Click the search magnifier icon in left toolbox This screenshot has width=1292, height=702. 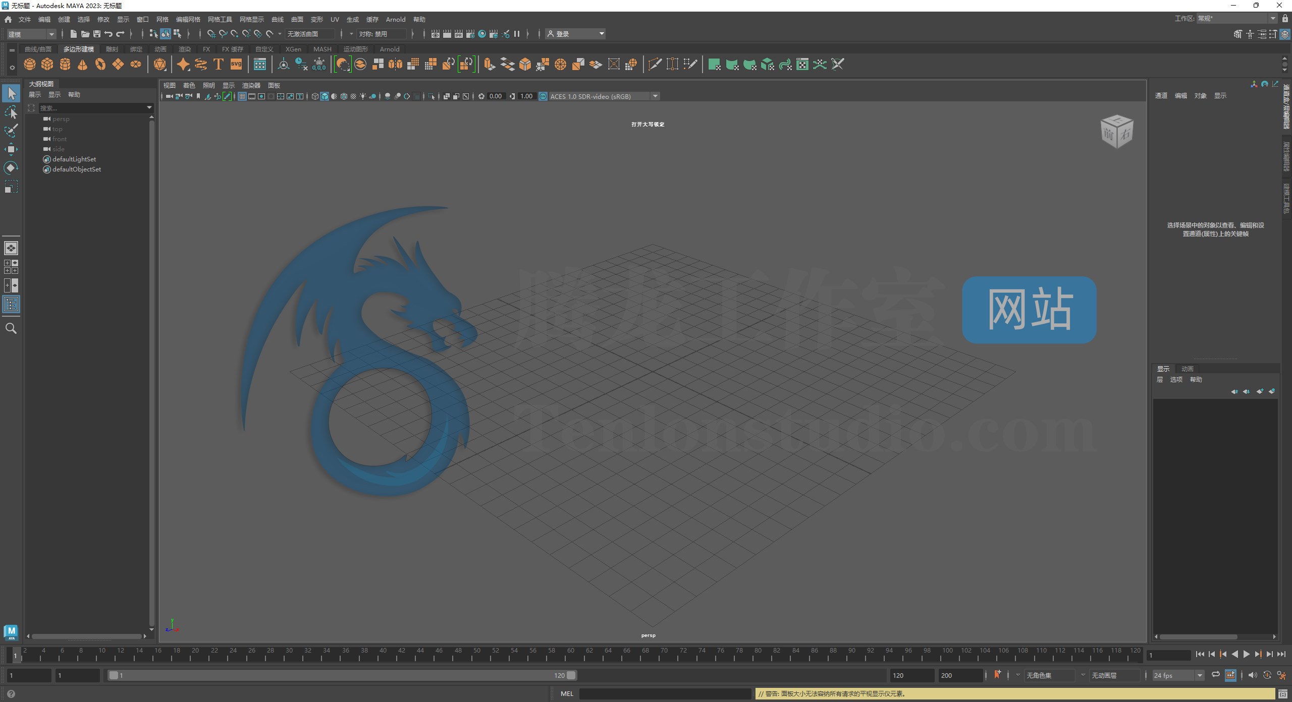pyautogui.click(x=11, y=329)
